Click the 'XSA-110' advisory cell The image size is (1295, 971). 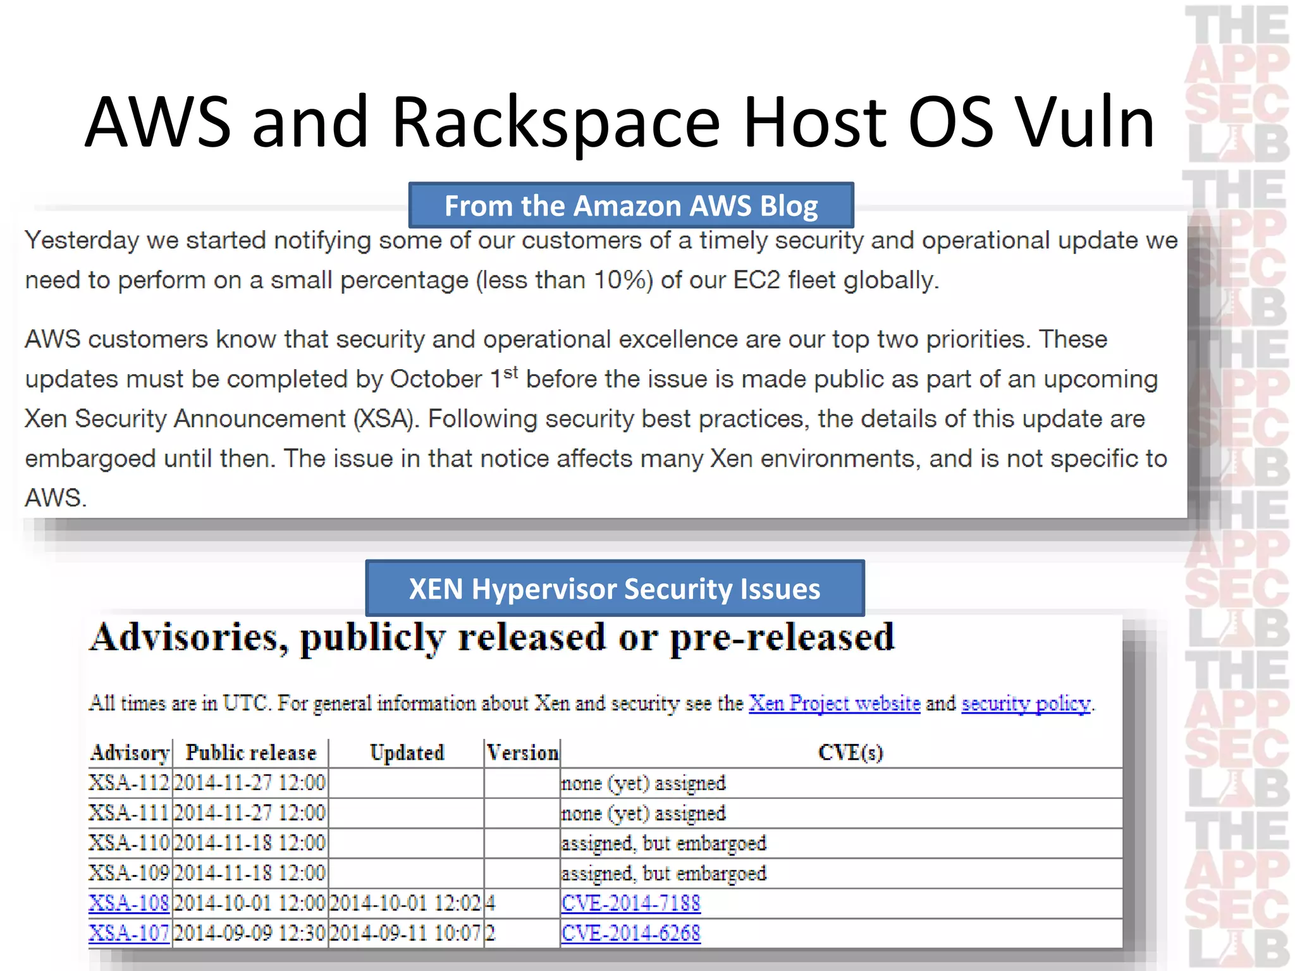[x=129, y=843]
